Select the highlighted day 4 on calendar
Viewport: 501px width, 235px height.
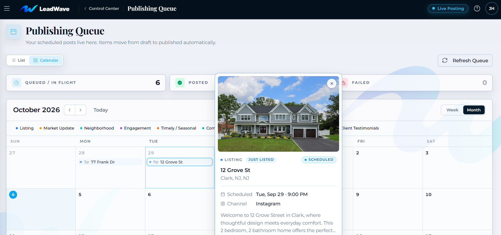(13, 195)
